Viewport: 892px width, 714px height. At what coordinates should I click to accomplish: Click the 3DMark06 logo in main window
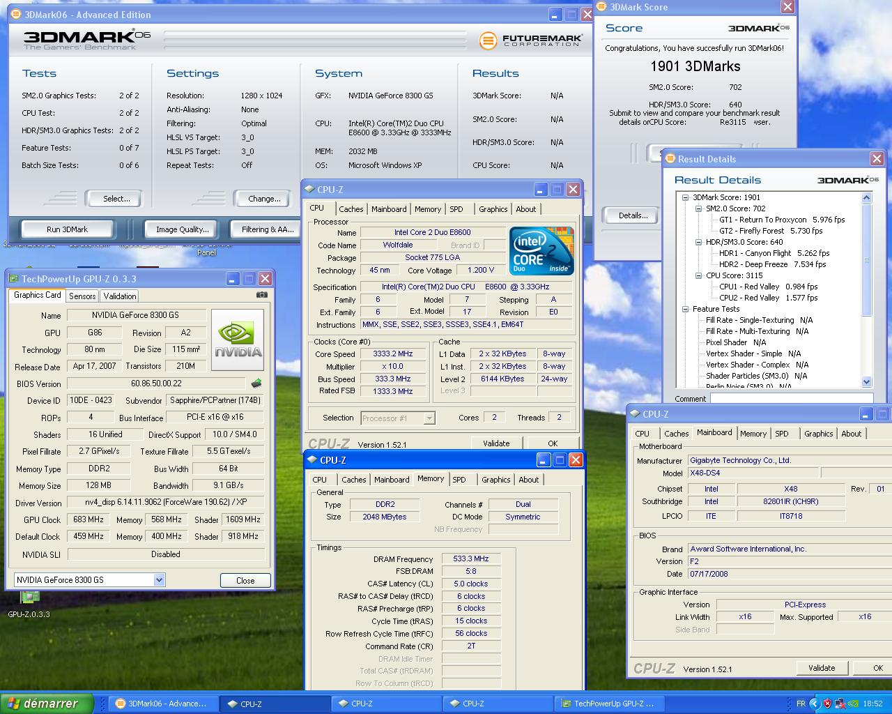coord(86,39)
